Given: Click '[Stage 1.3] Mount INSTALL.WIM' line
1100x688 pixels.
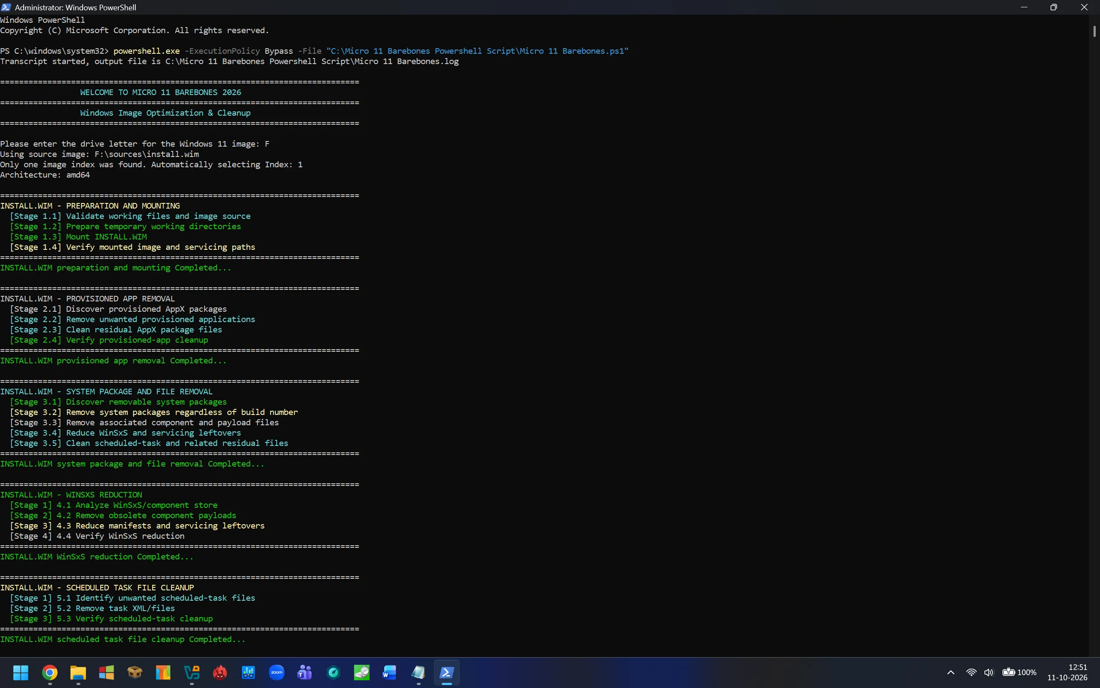Looking at the screenshot, I should [78, 236].
